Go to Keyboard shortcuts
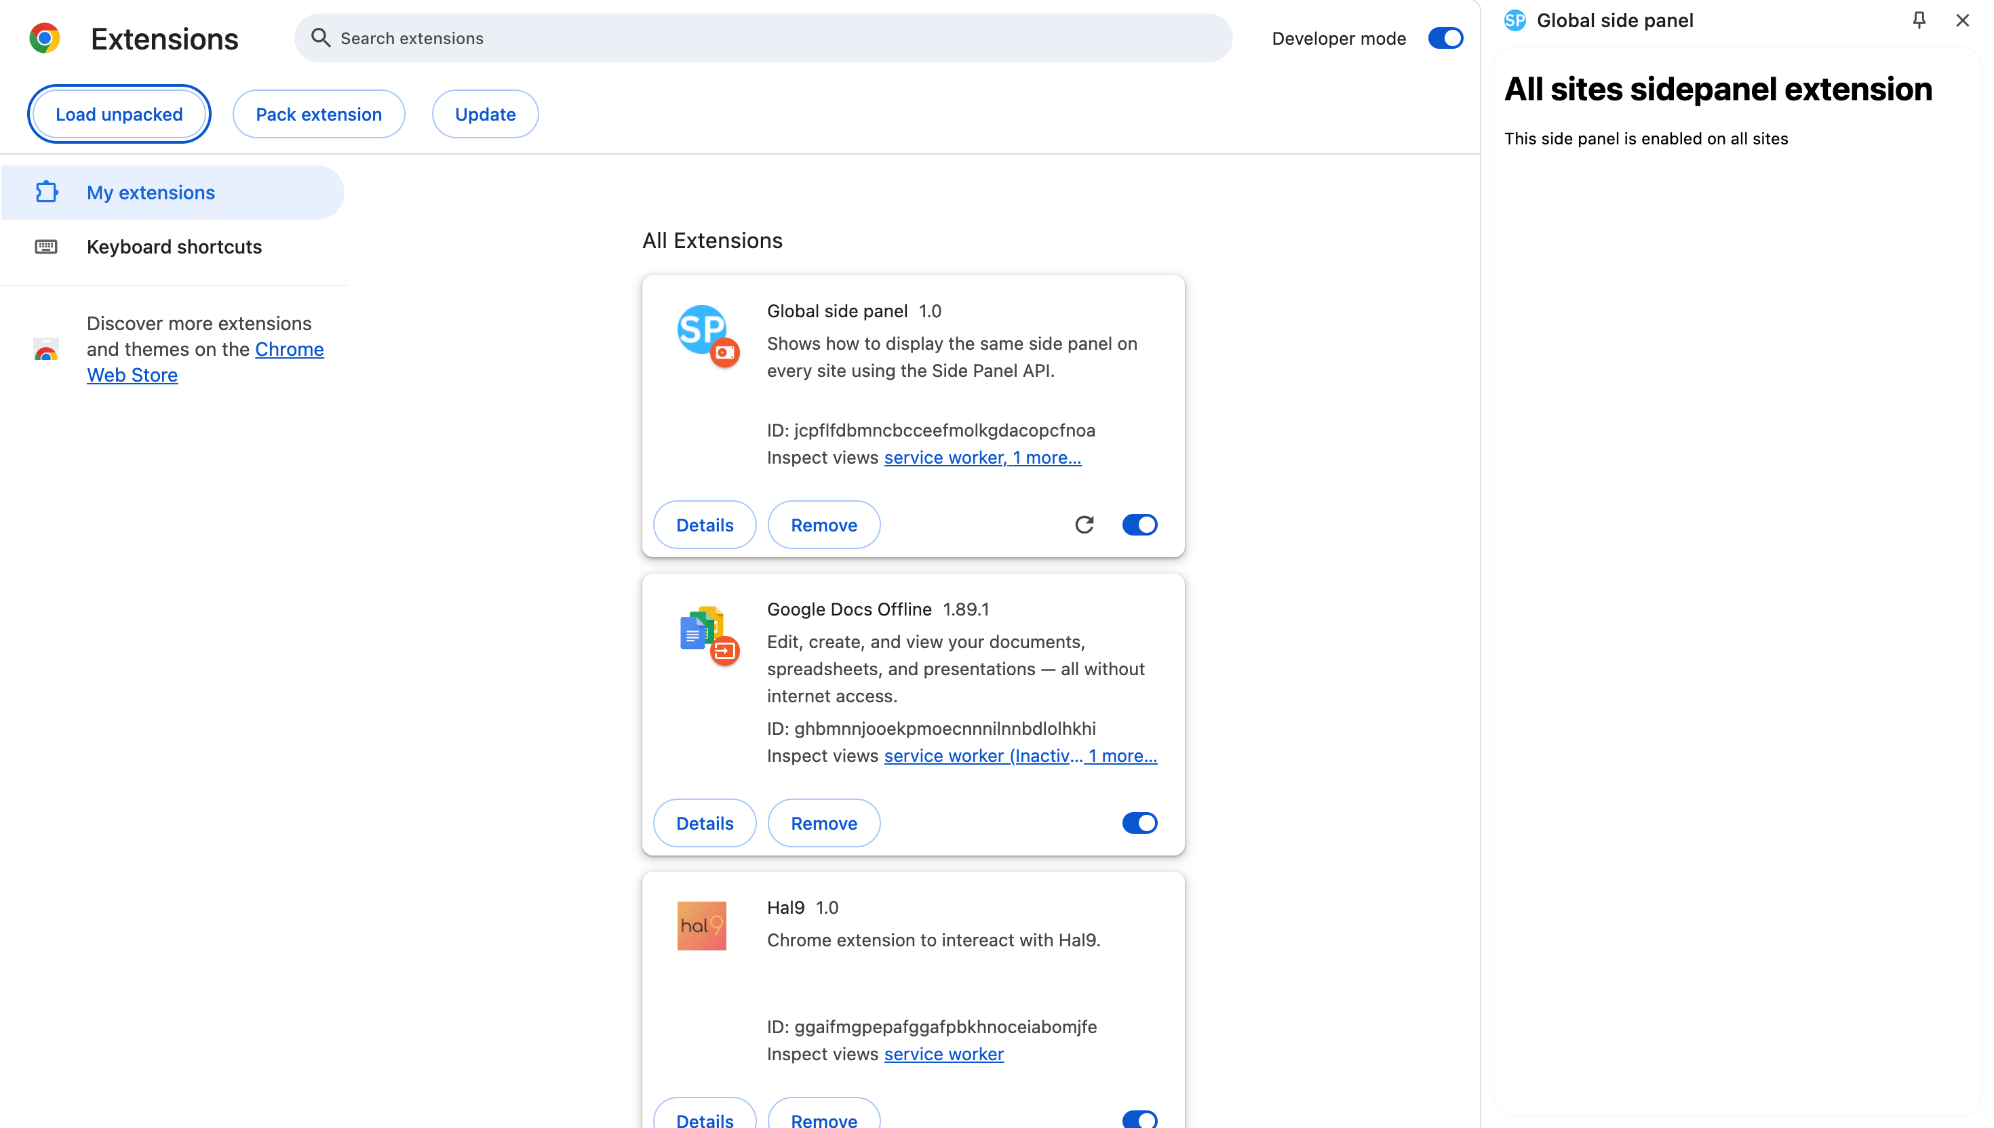 click(x=174, y=246)
